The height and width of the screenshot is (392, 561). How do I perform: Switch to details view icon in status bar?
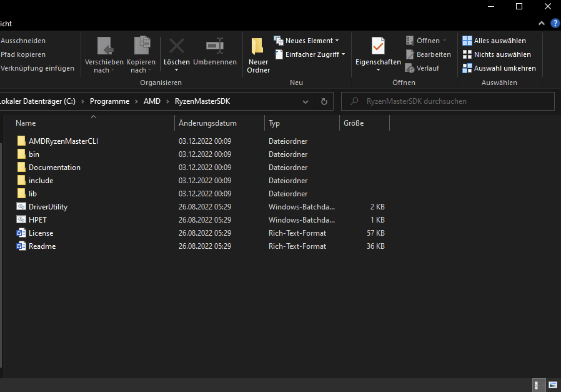[x=539, y=385]
